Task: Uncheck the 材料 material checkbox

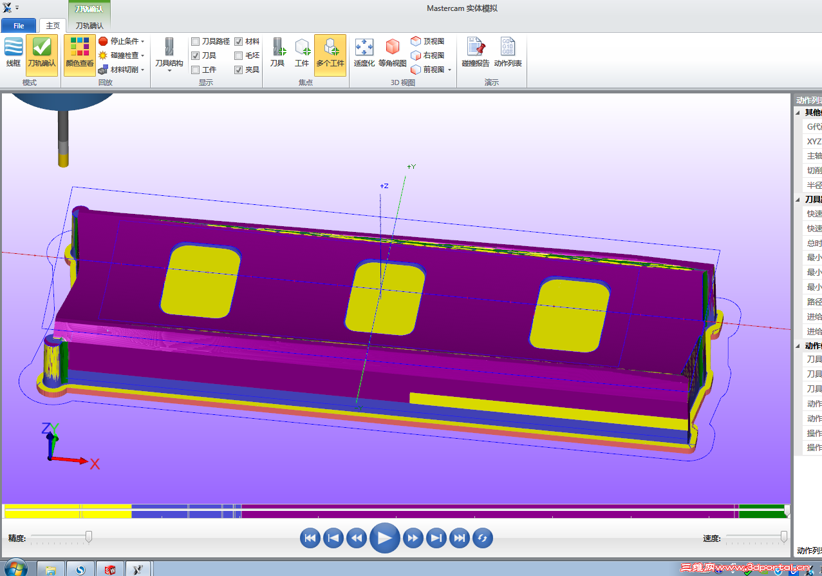Action: 239,41
